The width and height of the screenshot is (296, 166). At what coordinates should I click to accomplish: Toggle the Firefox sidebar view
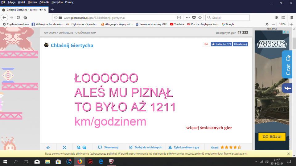[283, 18]
